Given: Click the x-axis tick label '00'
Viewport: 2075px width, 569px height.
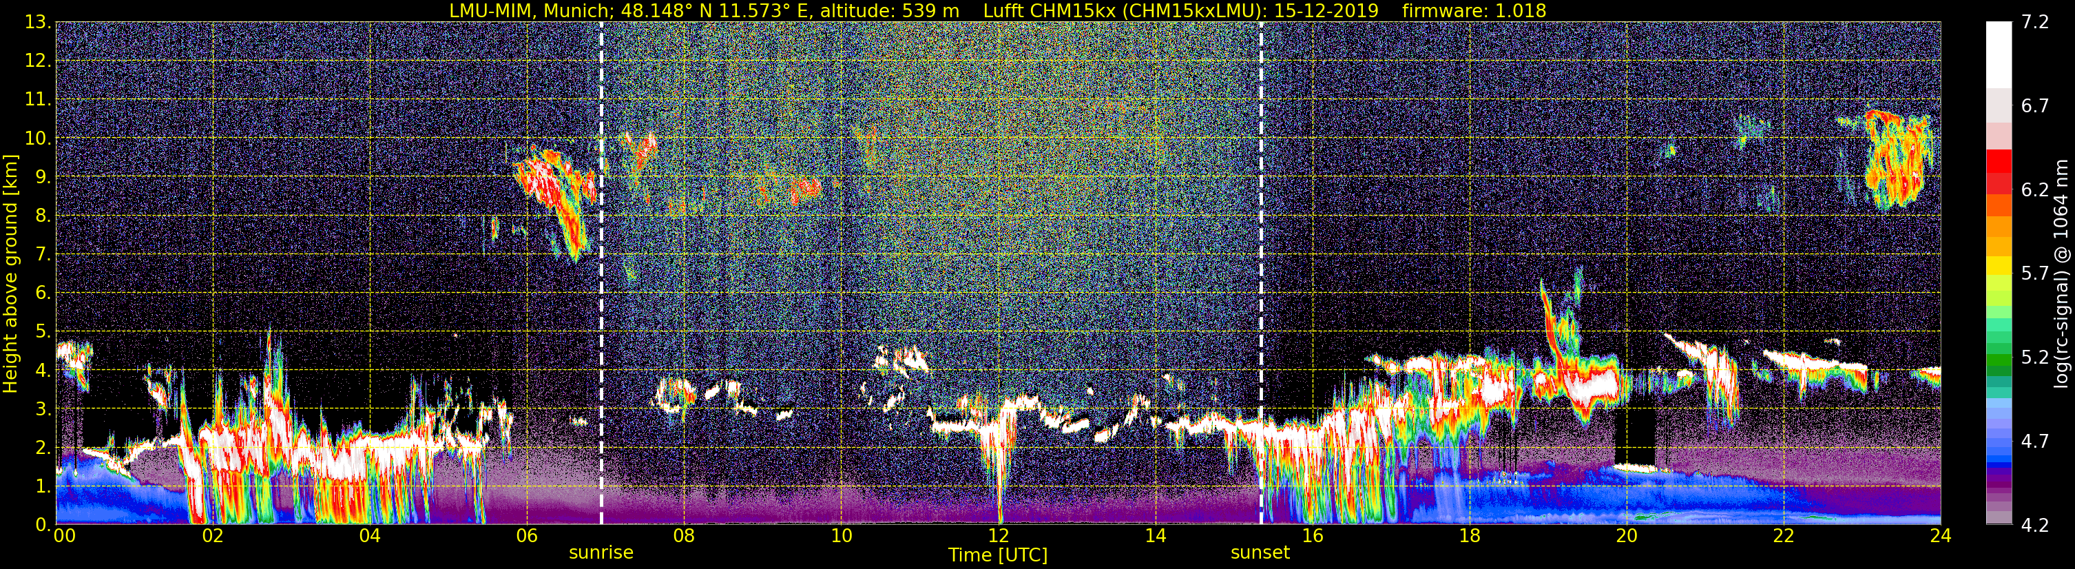Looking at the screenshot, I should [65, 535].
